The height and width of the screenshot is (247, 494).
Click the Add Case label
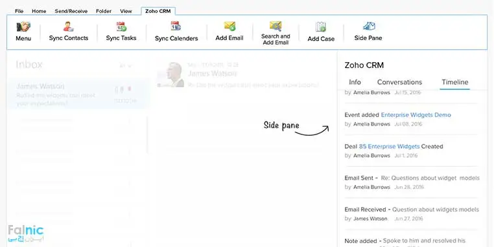[x=321, y=39]
